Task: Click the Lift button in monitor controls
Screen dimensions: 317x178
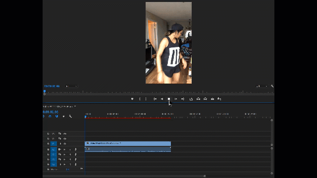Action: click(198, 99)
